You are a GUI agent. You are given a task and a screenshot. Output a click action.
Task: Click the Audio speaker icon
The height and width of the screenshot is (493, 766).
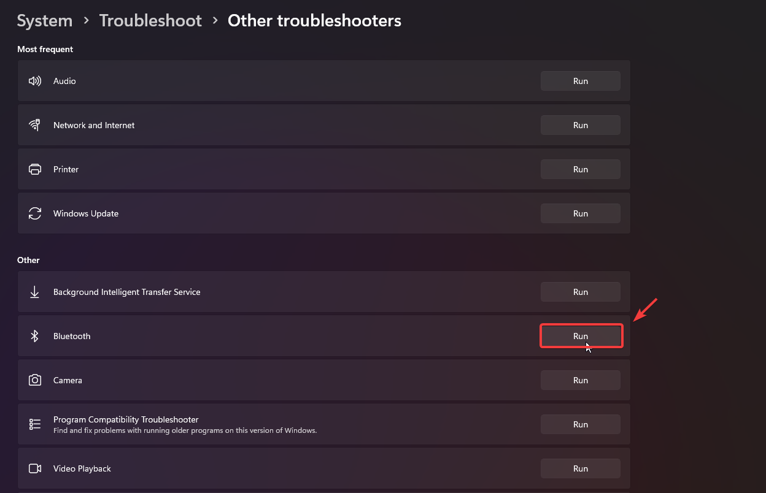[x=35, y=81]
